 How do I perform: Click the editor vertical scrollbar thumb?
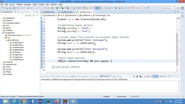tap(177, 49)
